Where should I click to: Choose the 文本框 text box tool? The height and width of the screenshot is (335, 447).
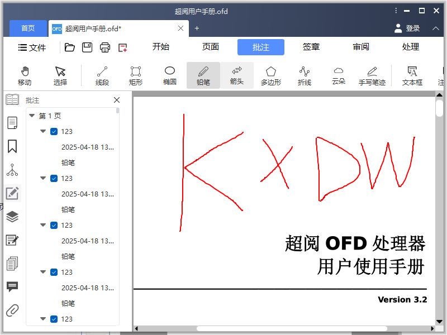point(412,76)
